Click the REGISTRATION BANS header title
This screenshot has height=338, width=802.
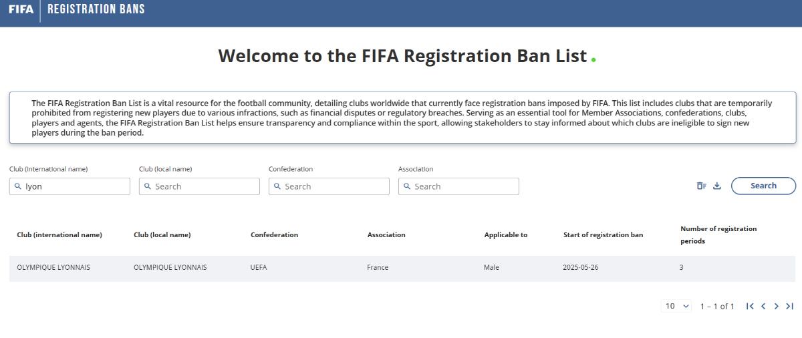point(96,9)
